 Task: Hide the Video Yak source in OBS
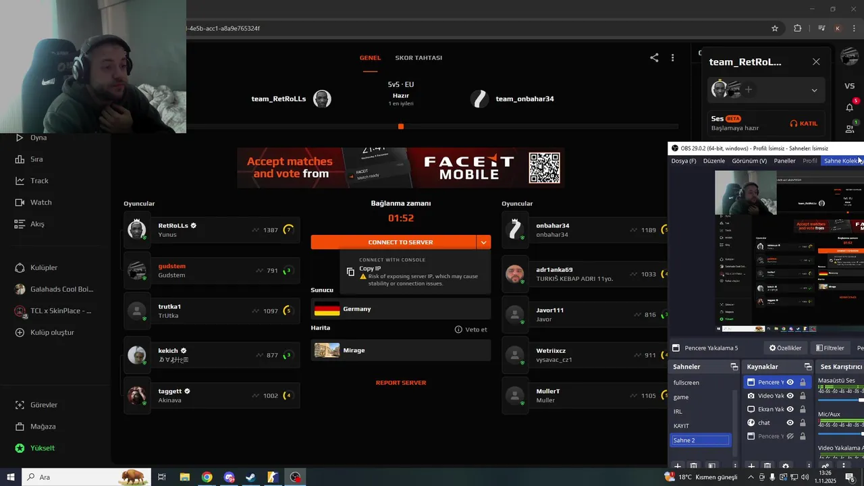790,396
